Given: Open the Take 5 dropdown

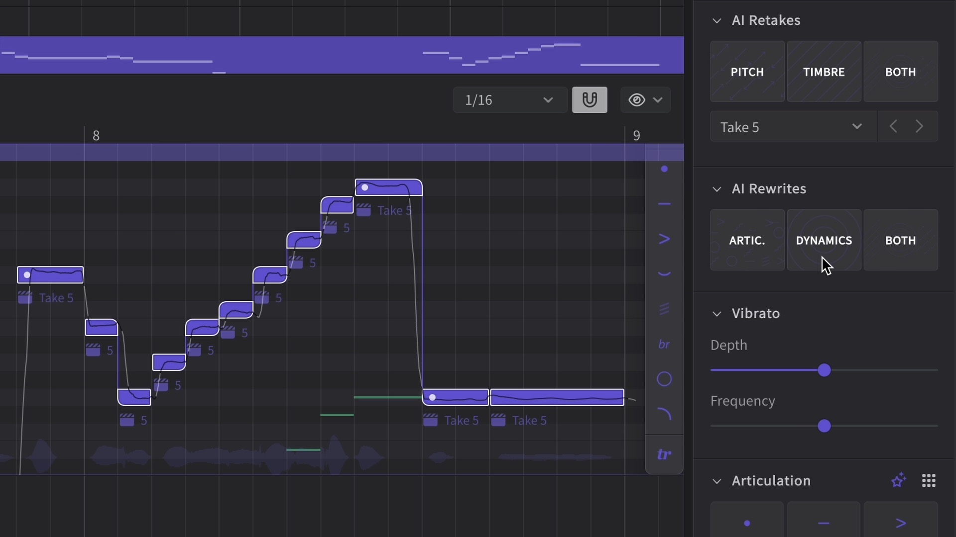Looking at the screenshot, I should [x=793, y=127].
